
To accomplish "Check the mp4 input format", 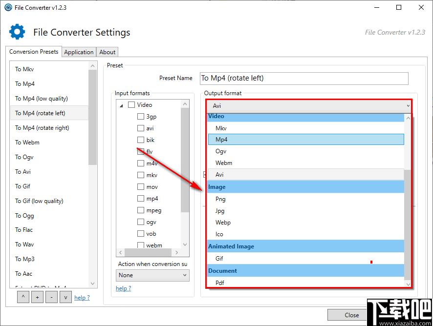I will point(141,199).
